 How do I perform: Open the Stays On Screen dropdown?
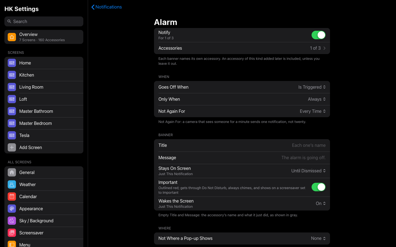coord(309,171)
